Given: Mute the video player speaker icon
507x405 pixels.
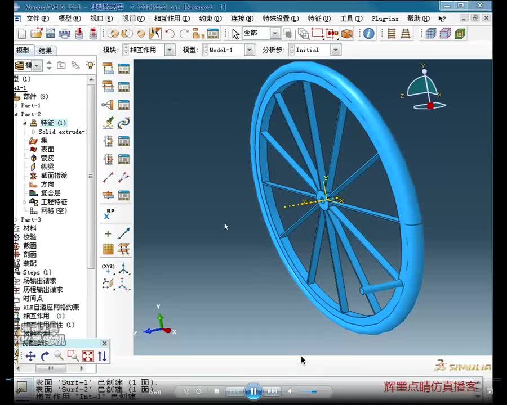Looking at the screenshot, I should point(291,391).
